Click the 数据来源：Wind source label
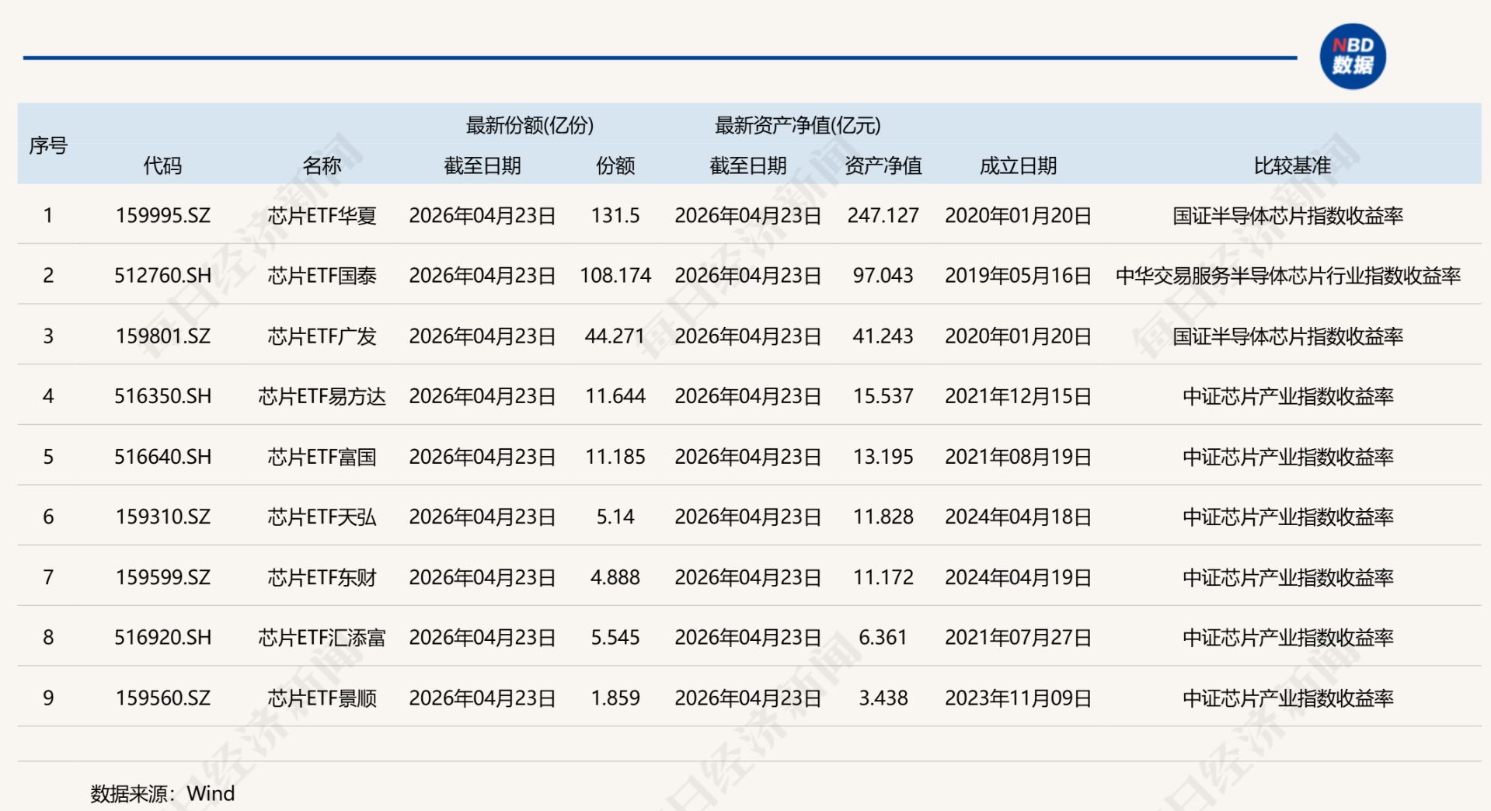This screenshot has height=811, width=1491. (x=162, y=793)
